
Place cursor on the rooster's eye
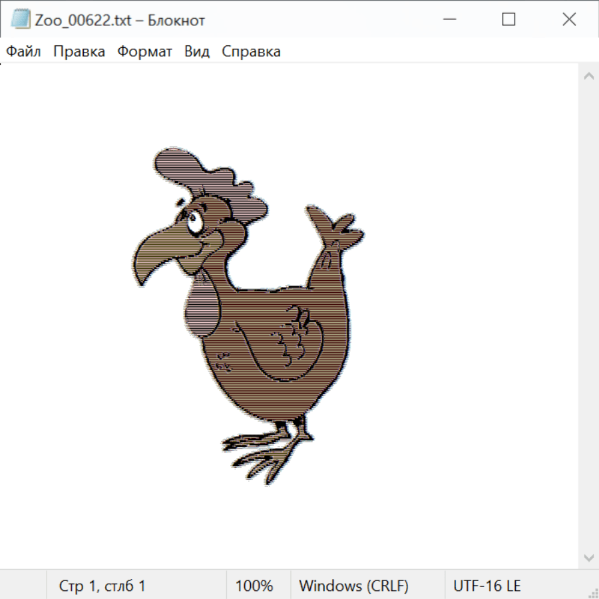(194, 223)
